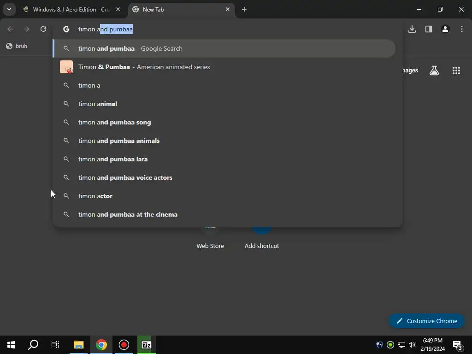Click Add shortcut

262,238
